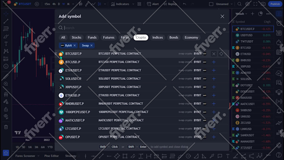Image resolution: width=284 pixels, height=160 pixels.
Task: Open the help question mark icon
Action: [279, 155]
